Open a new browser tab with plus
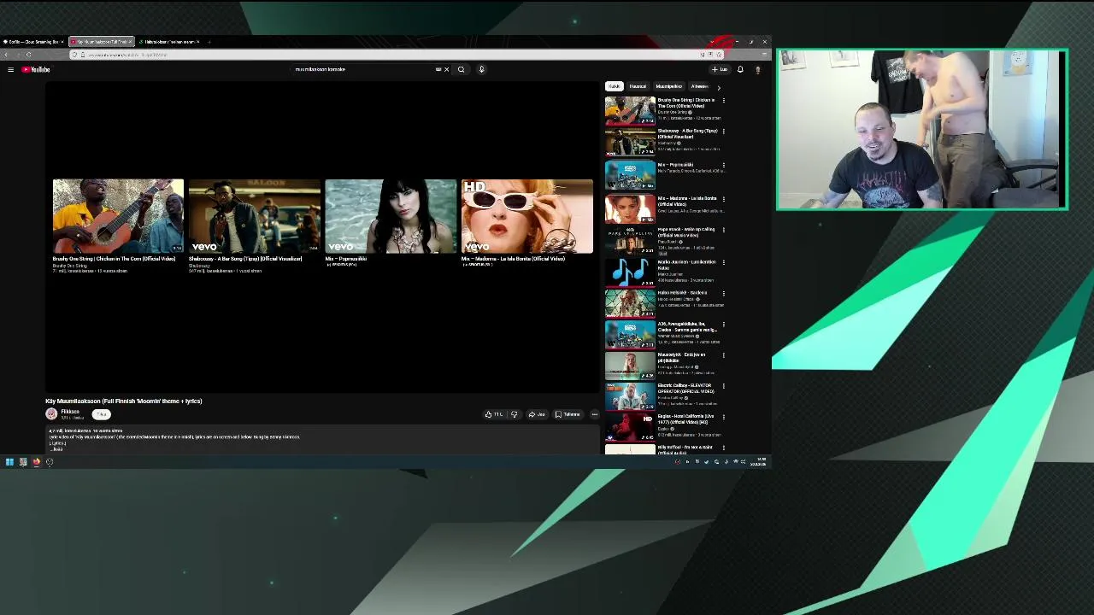 tap(209, 42)
